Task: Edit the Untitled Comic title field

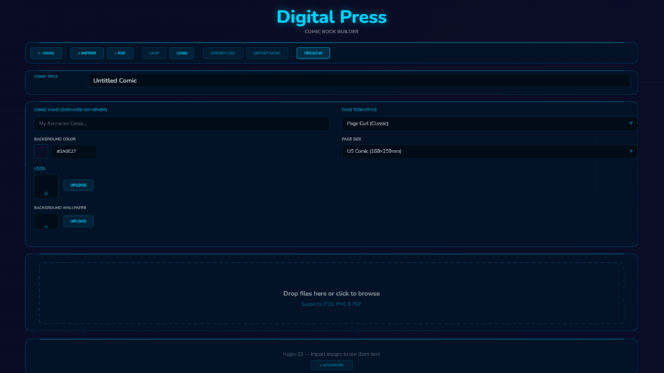Action: click(359, 81)
